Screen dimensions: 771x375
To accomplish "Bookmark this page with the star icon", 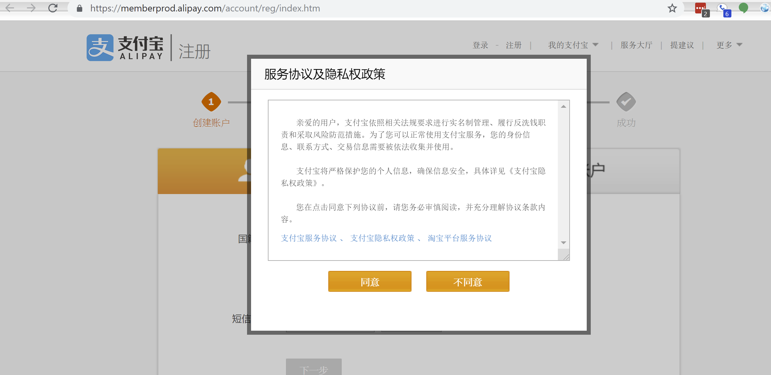I will (x=672, y=8).
